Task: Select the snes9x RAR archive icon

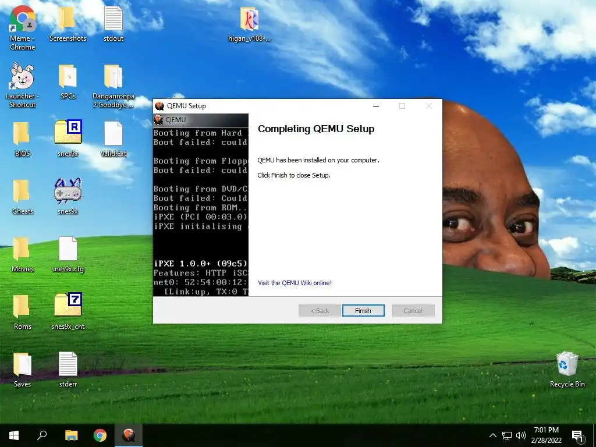Action: point(68,139)
